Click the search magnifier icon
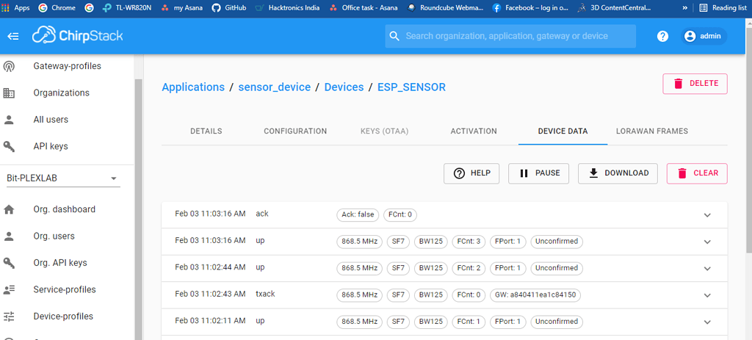752x340 pixels. [x=394, y=36]
